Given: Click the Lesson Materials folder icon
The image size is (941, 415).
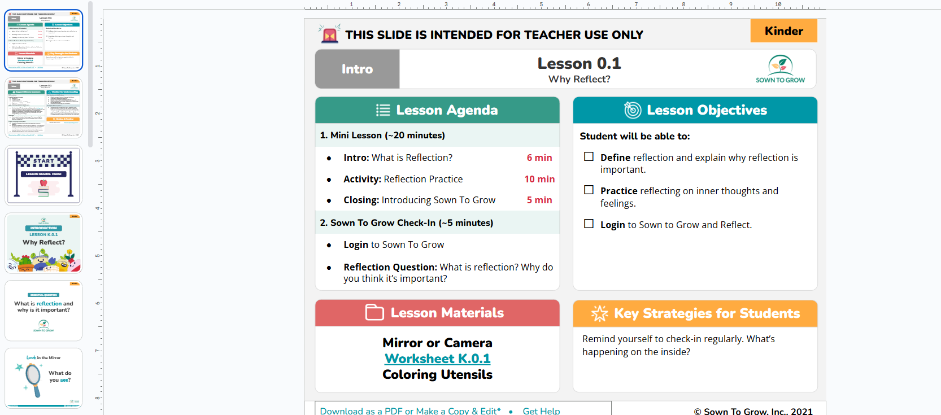Looking at the screenshot, I should (374, 312).
